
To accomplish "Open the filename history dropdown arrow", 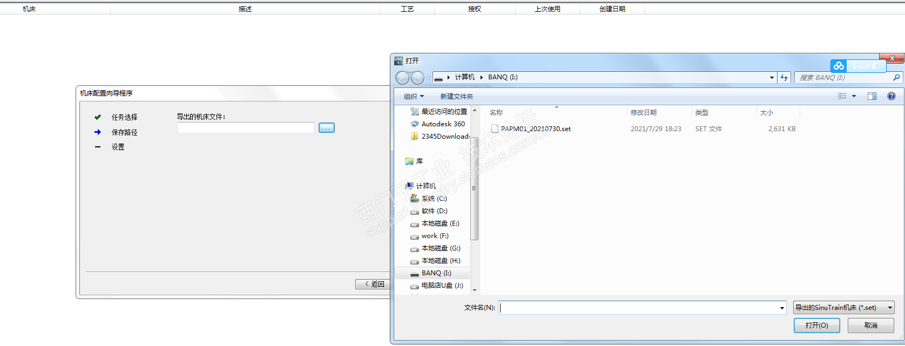I will point(781,308).
